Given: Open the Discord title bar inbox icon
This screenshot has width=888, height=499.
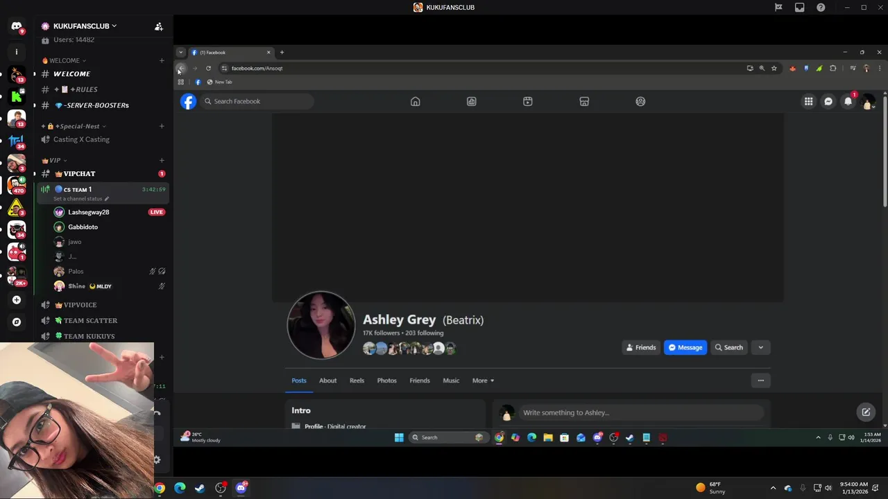Looking at the screenshot, I should (x=799, y=8).
